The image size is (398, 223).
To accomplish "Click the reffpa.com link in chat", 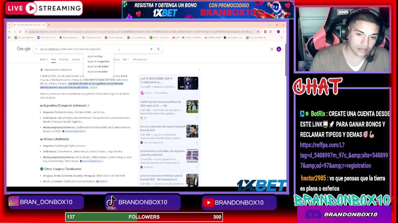I will click(x=344, y=155).
